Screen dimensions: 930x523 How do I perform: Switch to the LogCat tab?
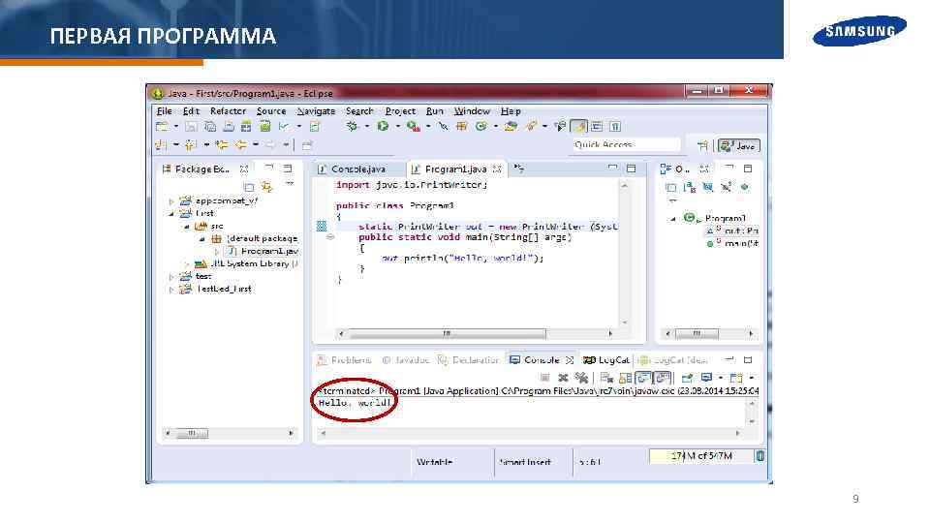point(606,360)
